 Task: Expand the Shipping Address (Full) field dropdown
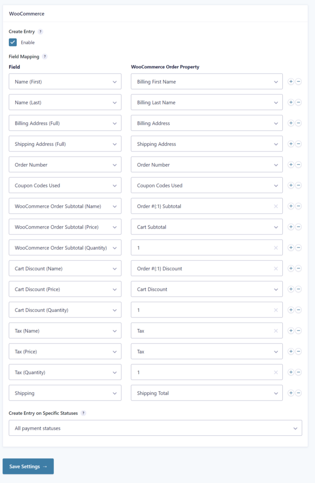(x=65, y=144)
